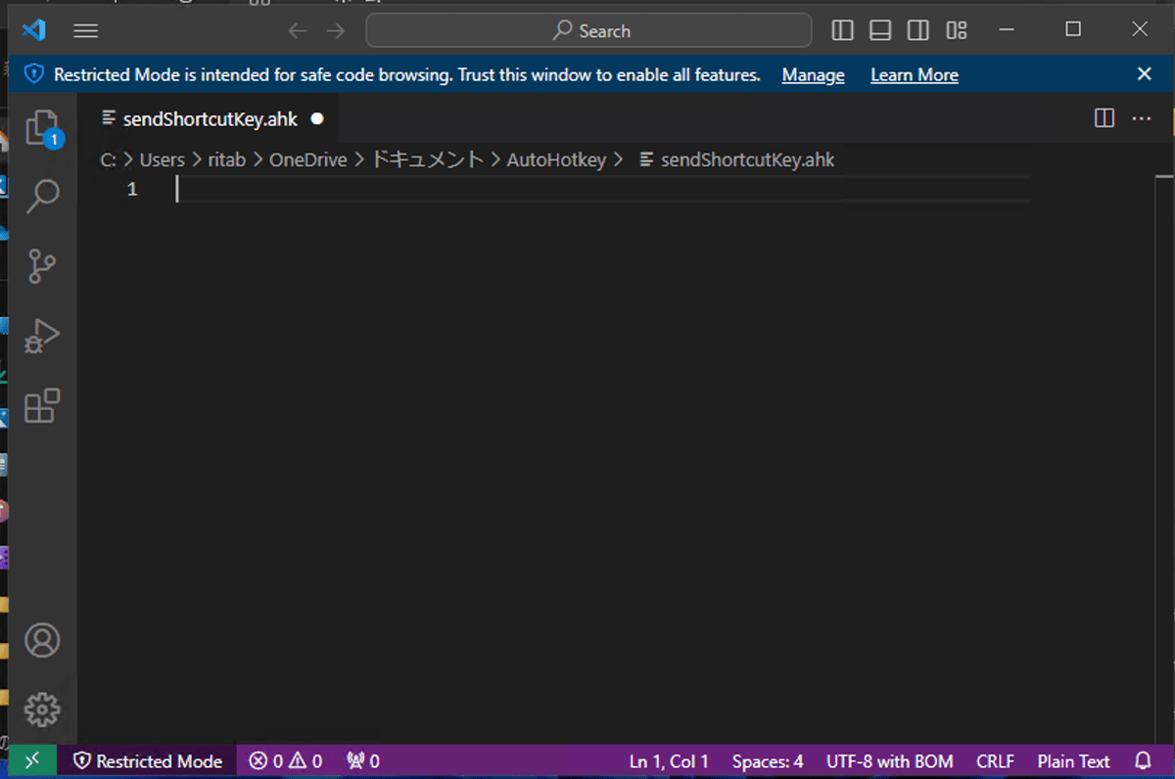The height and width of the screenshot is (779, 1175).
Task: Toggle the Primary Side Bar layout button
Action: (842, 31)
